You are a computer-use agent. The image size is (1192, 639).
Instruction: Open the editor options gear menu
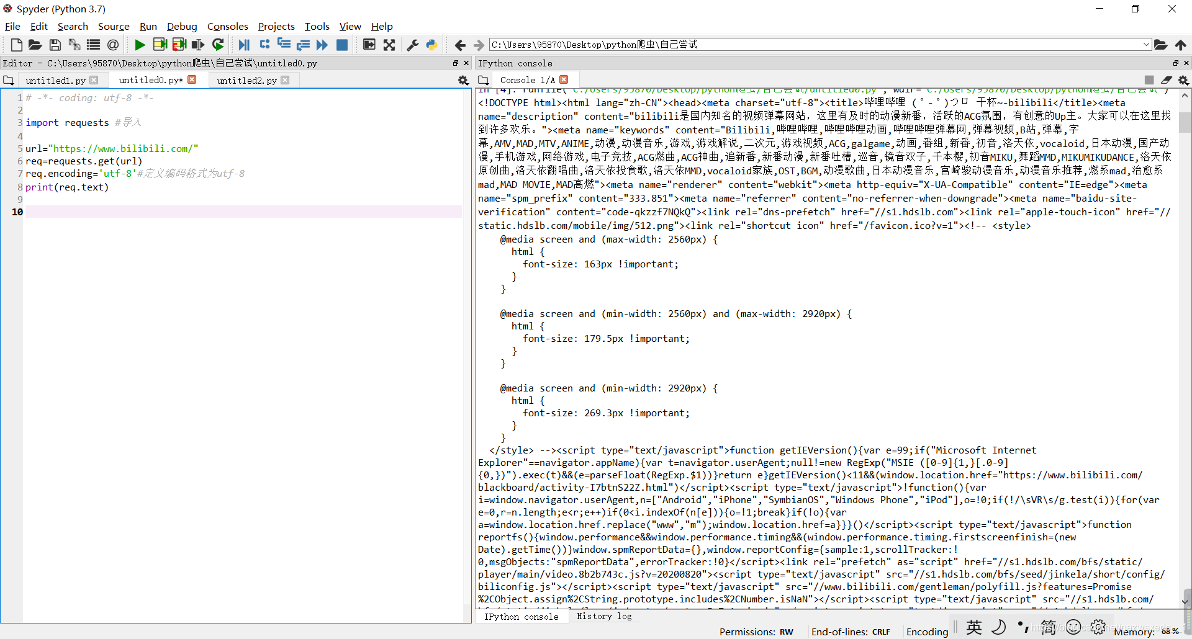click(x=463, y=81)
